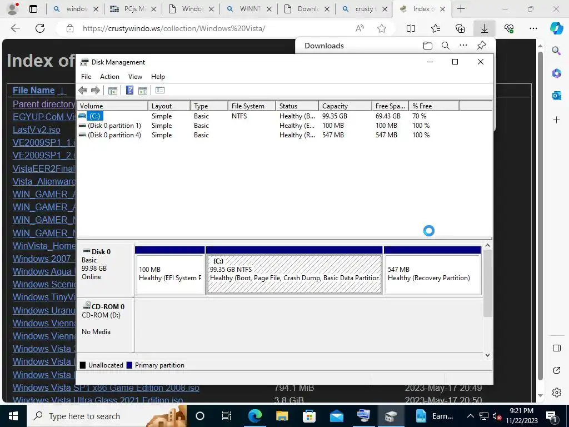Viewport: 569px width, 427px height.
Task: Click the Forward arrow in Disk Management toolbar
Action: pos(96,91)
